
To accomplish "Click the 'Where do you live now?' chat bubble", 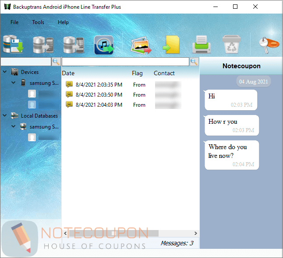I will [232, 155].
